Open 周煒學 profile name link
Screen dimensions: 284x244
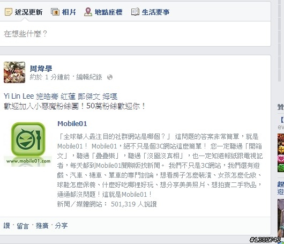point(41,69)
